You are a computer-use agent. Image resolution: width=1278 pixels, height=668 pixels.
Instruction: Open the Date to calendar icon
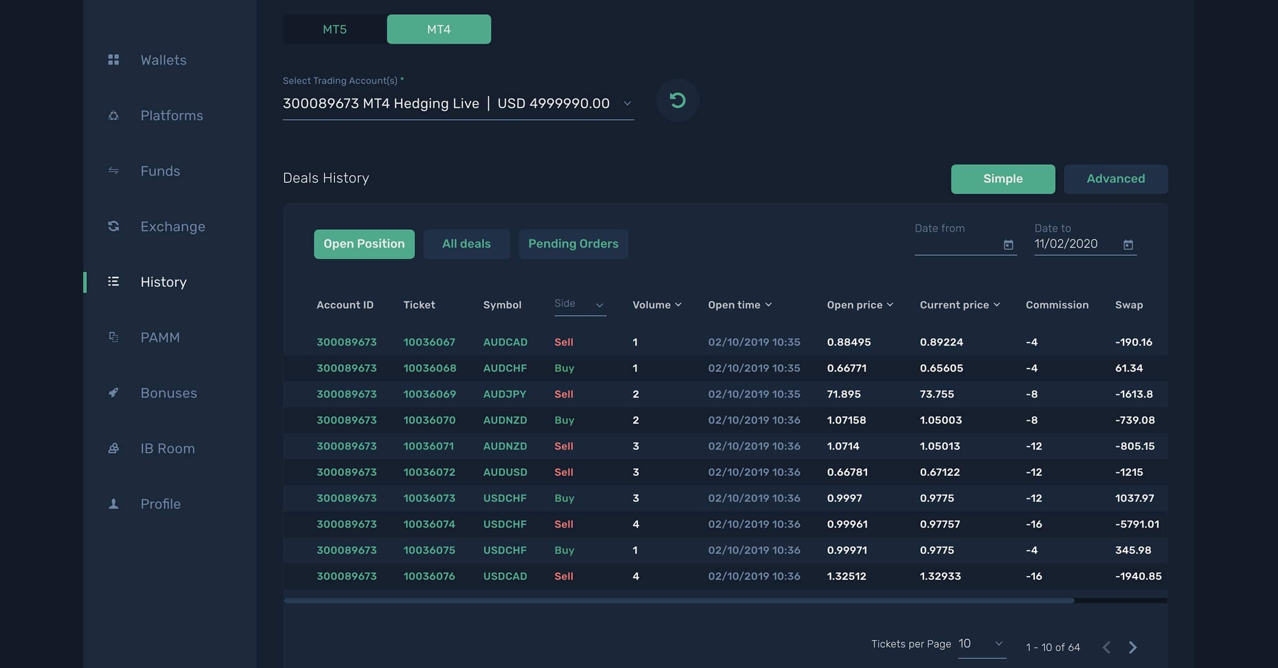click(x=1128, y=245)
